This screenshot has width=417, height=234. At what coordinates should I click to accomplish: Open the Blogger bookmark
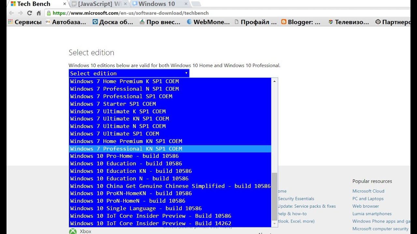(301, 22)
